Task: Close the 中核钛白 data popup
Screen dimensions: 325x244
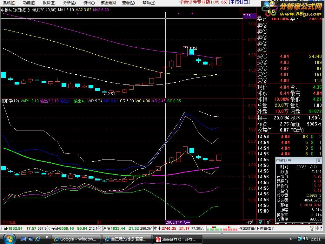Action: pos(319,160)
